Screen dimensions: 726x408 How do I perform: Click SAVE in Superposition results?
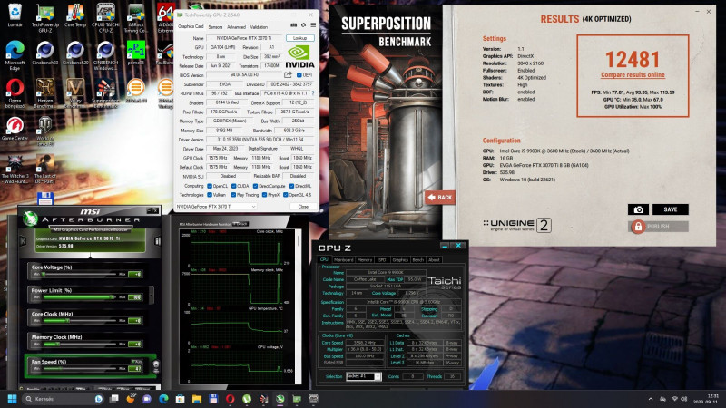[670, 209]
